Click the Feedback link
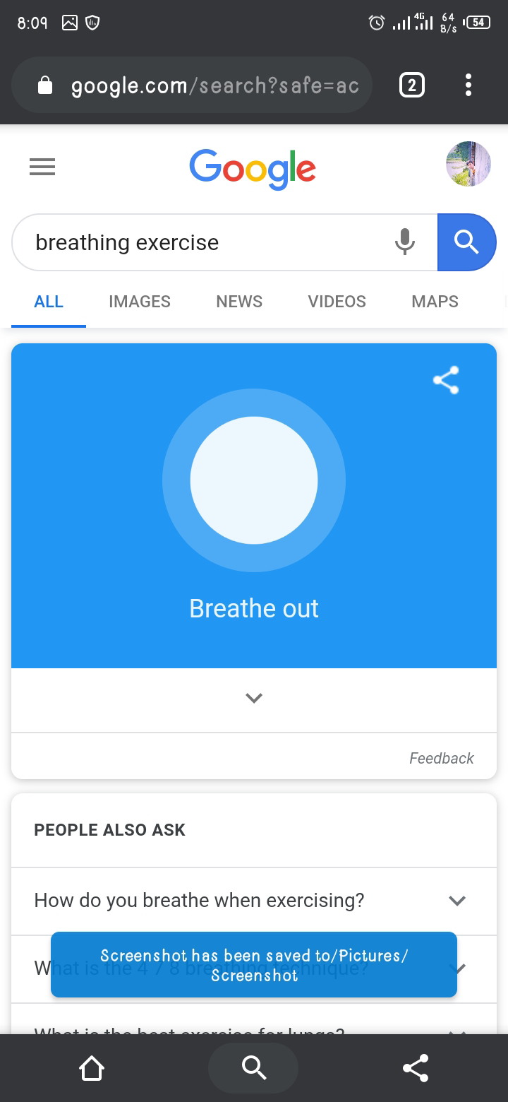The width and height of the screenshot is (508, 1102). 442,758
